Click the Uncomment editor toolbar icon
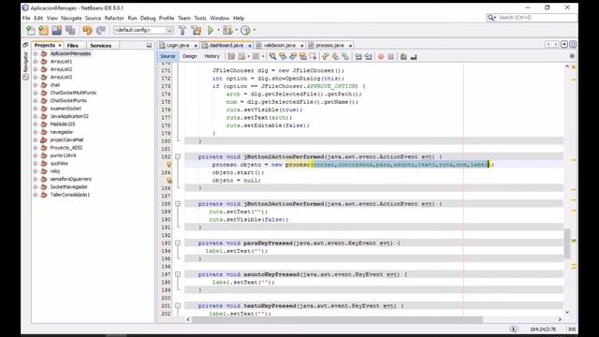 pos(414,56)
